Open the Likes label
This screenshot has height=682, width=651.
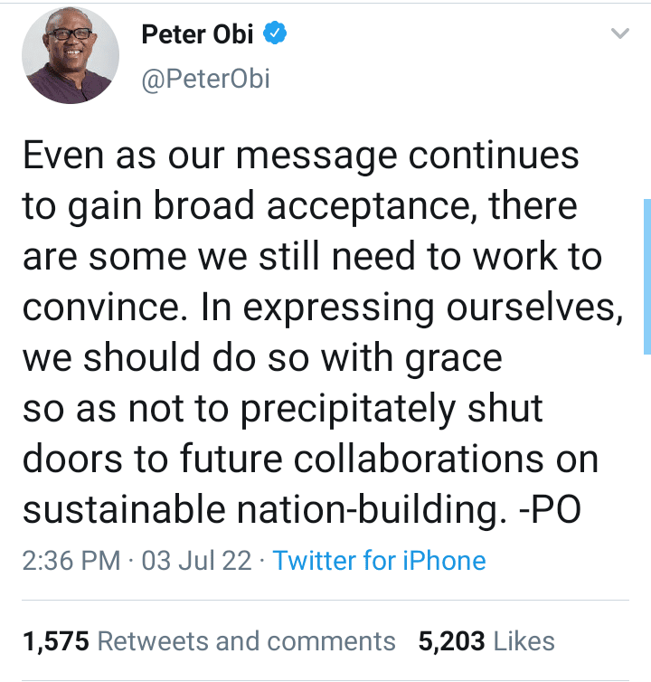click(524, 641)
